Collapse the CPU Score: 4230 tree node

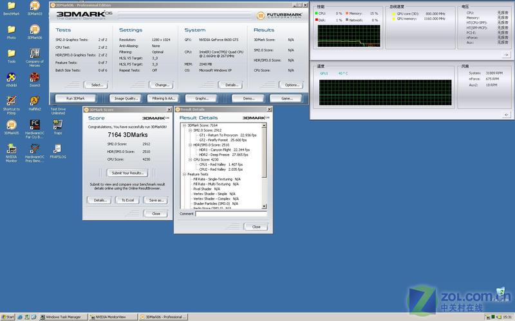(x=190, y=159)
